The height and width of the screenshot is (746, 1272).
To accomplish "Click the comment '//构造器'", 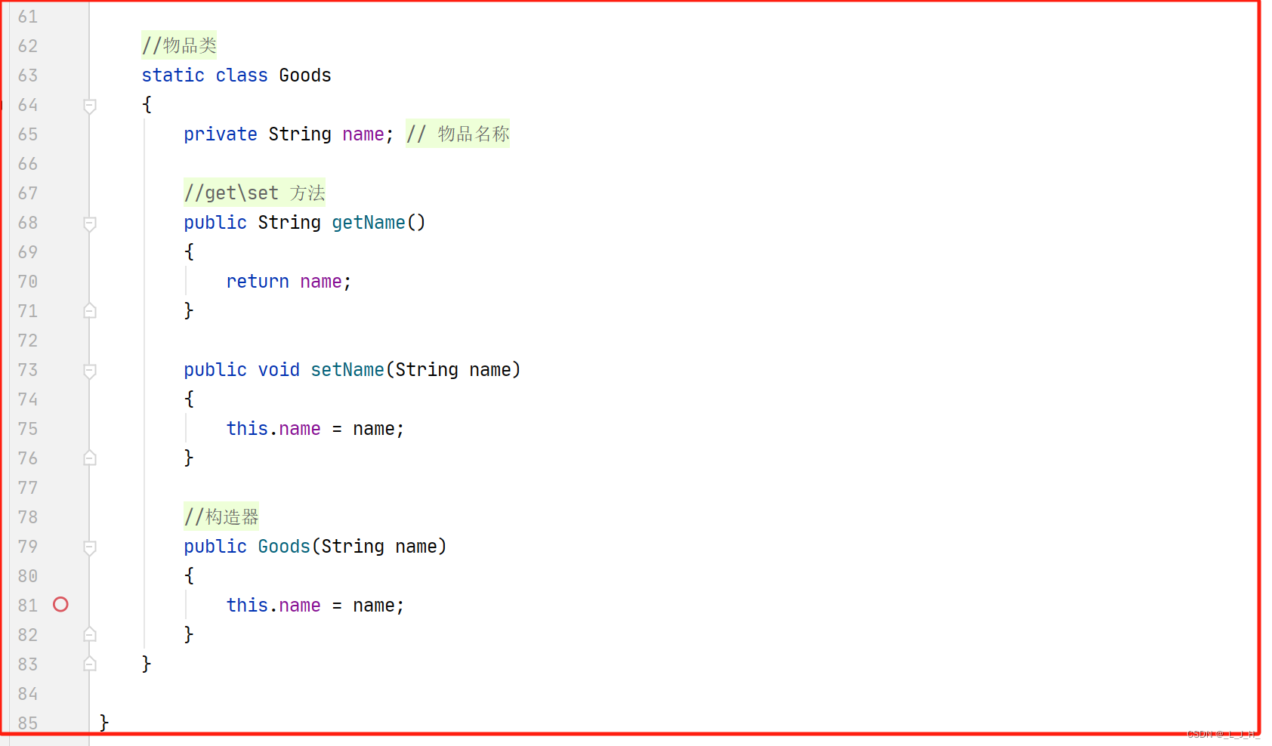I will coord(221,516).
